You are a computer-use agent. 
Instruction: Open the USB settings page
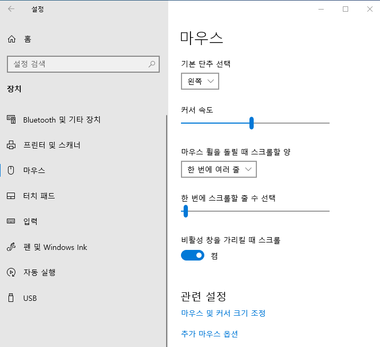(x=83, y=298)
